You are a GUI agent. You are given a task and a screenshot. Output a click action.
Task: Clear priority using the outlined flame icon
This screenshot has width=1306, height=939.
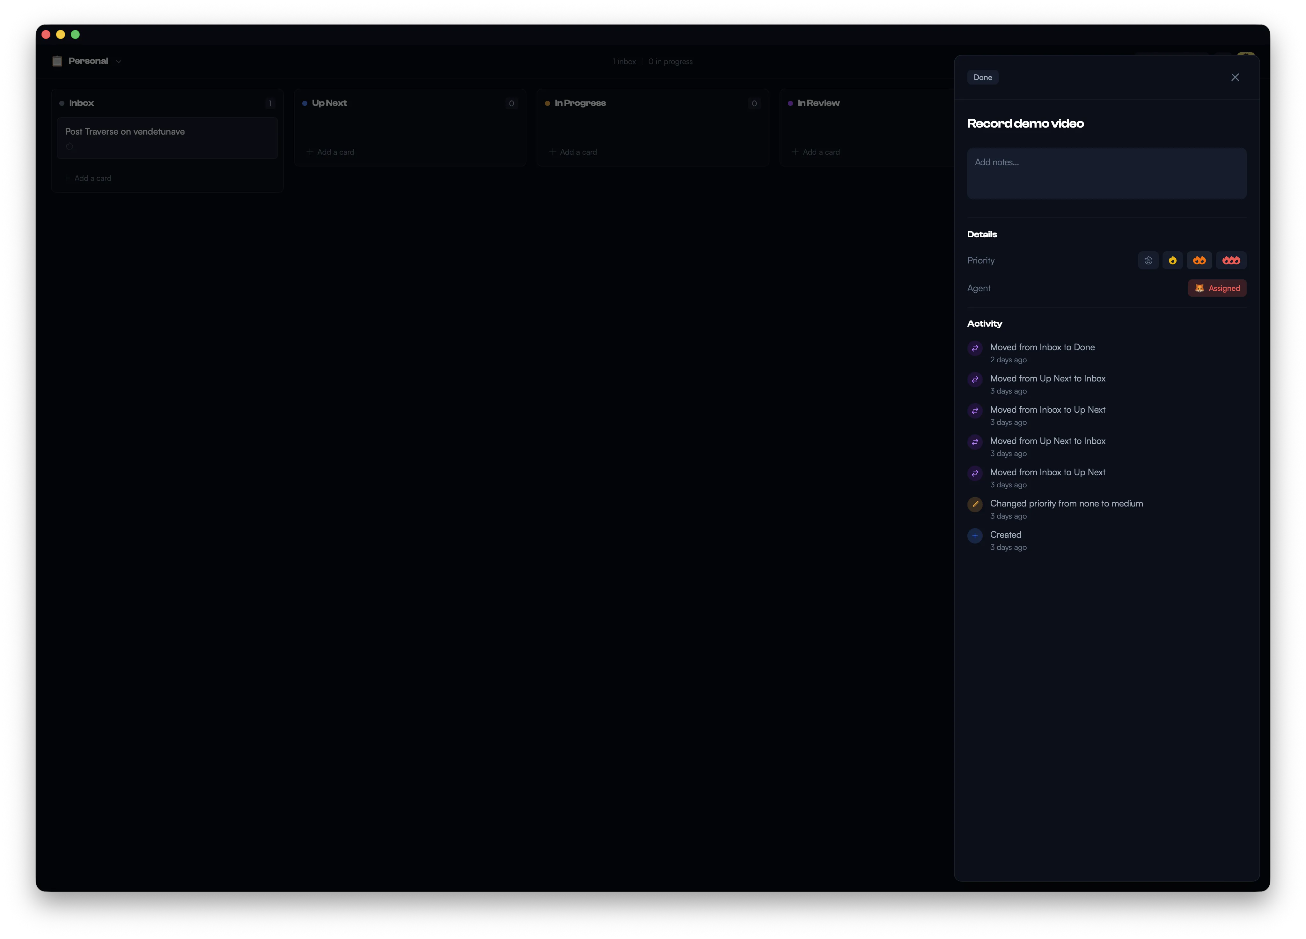1148,260
